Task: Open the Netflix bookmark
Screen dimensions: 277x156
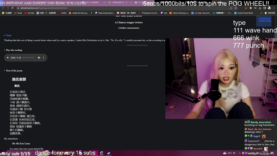Action: 62,13
